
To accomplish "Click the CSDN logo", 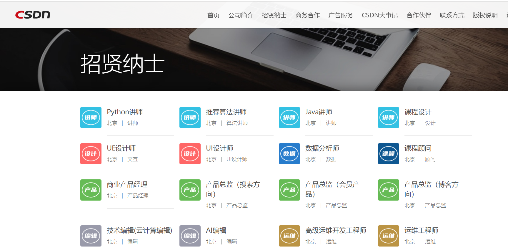I will pos(33,15).
